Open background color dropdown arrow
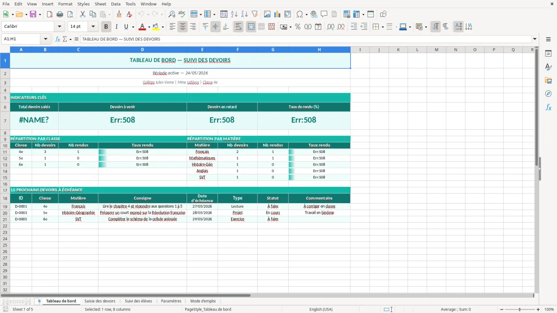 [162, 27]
